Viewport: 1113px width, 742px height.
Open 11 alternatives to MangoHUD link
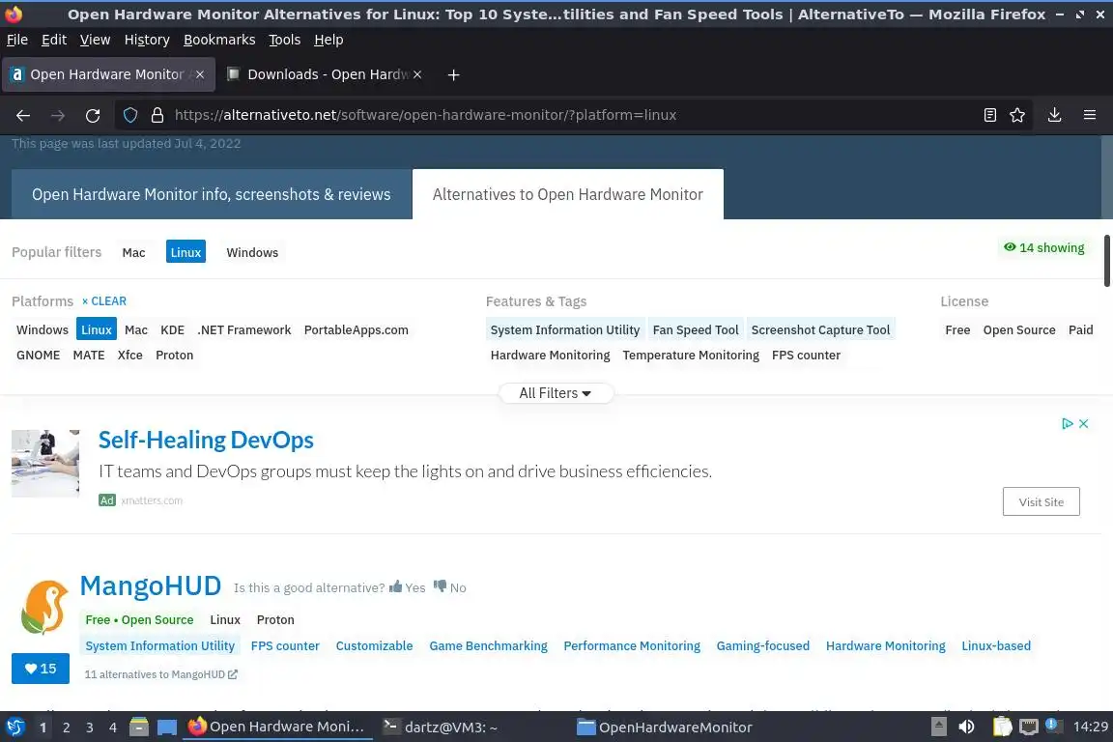pyautogui.click(x=161, y=674)
